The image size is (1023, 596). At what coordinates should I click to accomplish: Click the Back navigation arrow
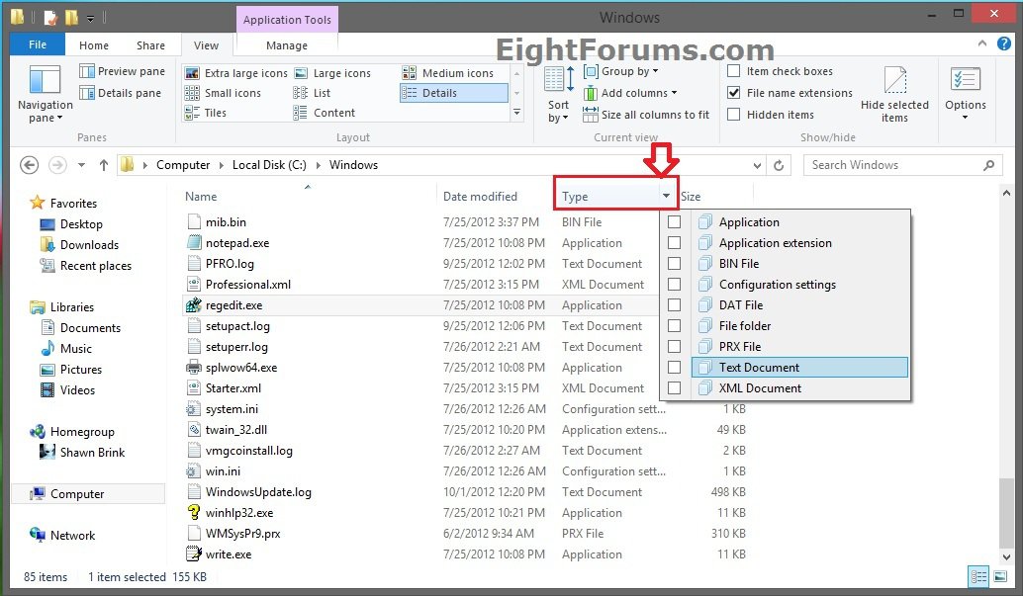29,165
